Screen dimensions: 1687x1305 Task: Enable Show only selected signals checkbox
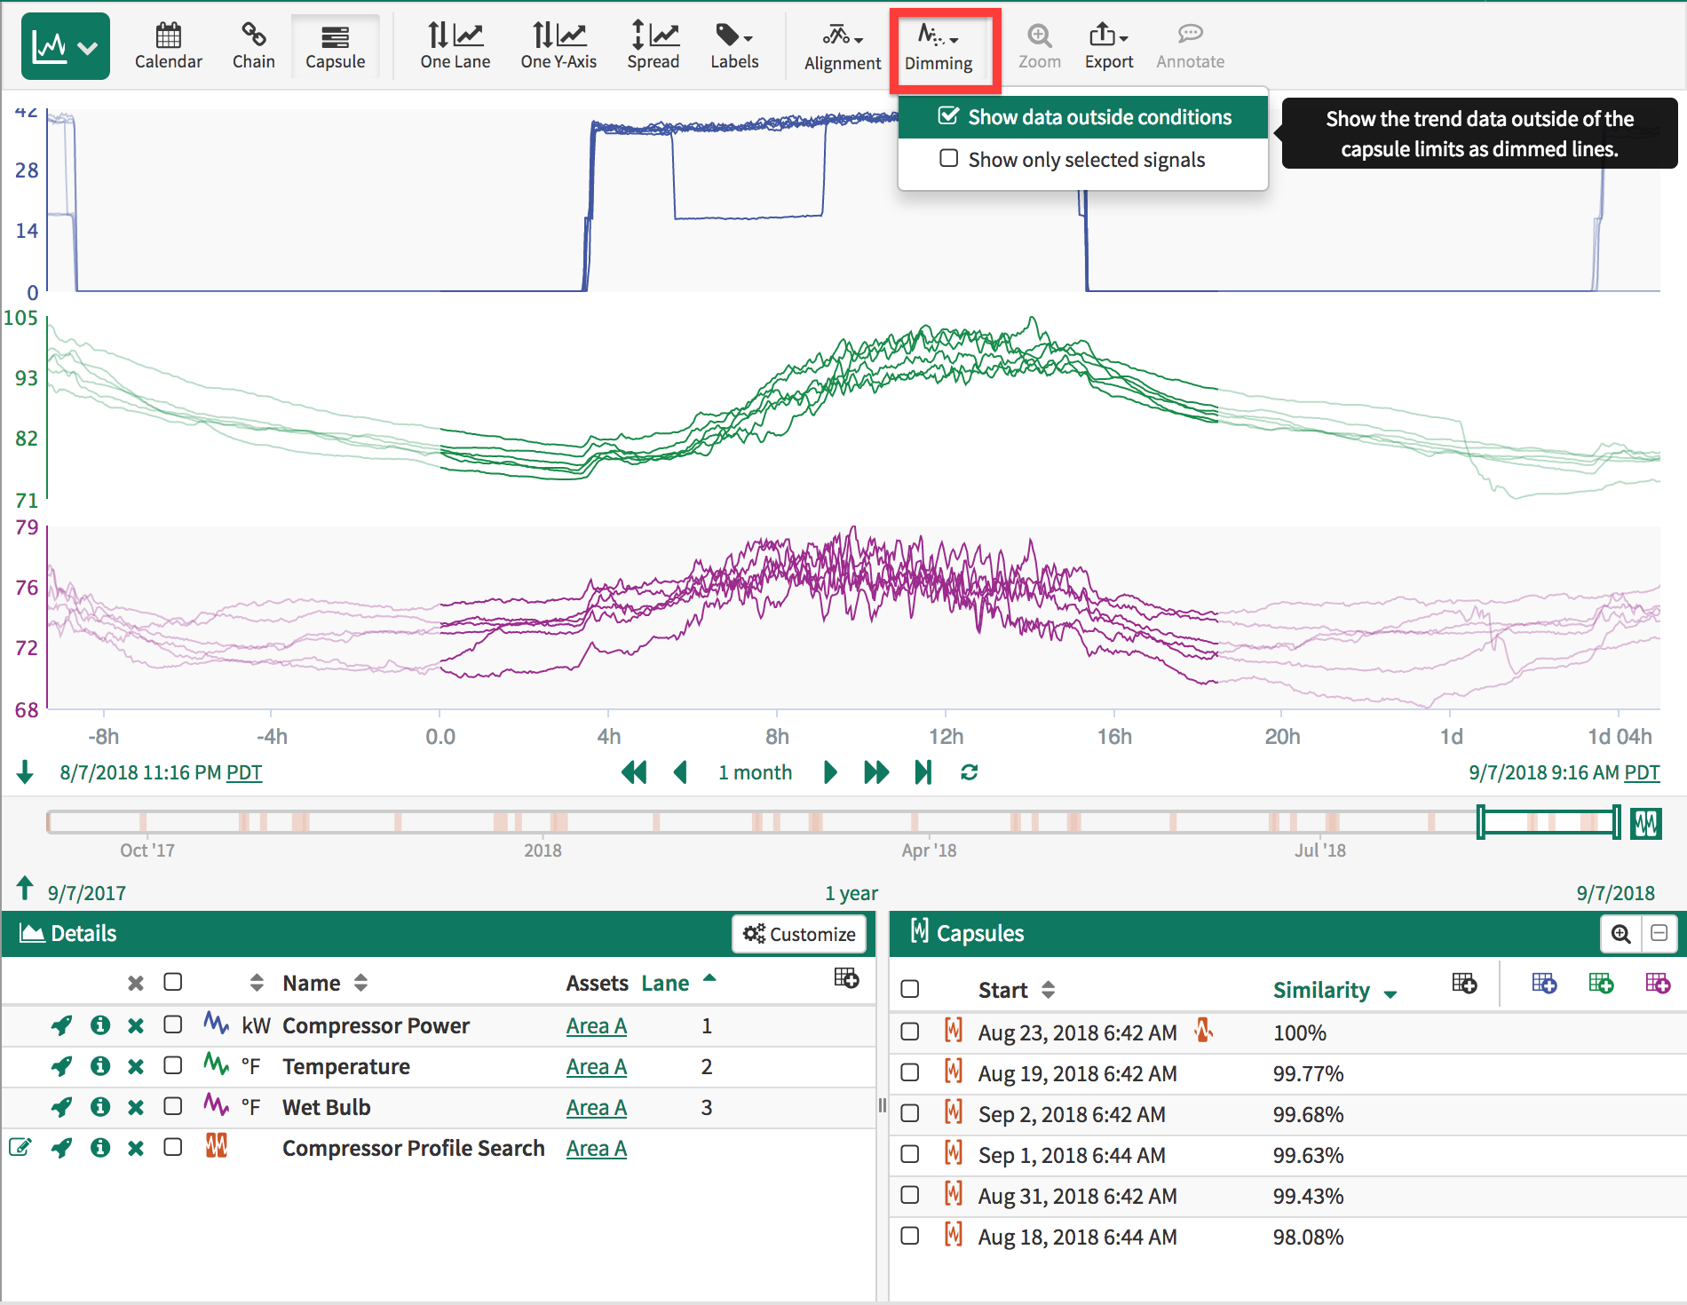coord(949,159)
